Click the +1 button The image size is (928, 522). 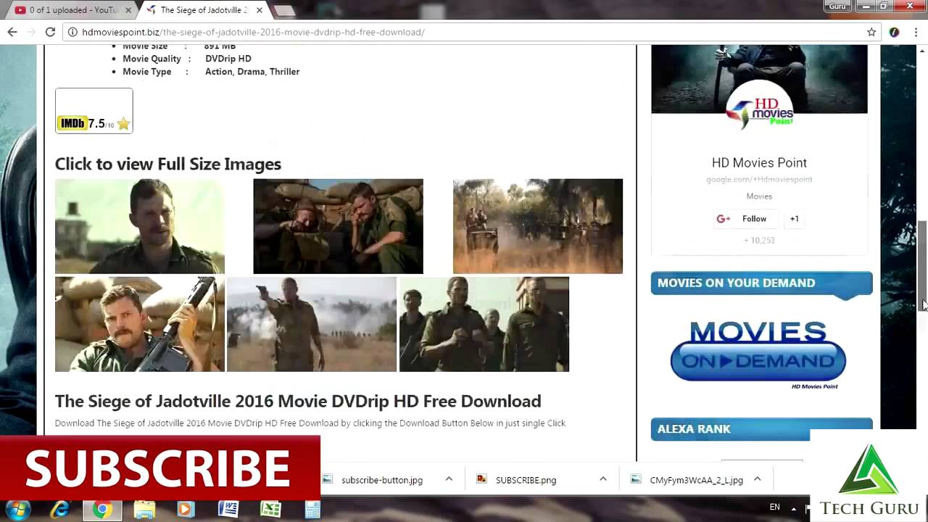tap(795, 218)
